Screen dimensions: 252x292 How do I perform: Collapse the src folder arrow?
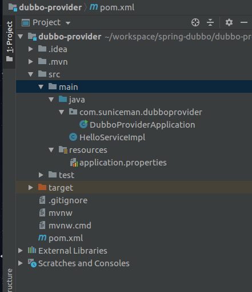point(30,74)
